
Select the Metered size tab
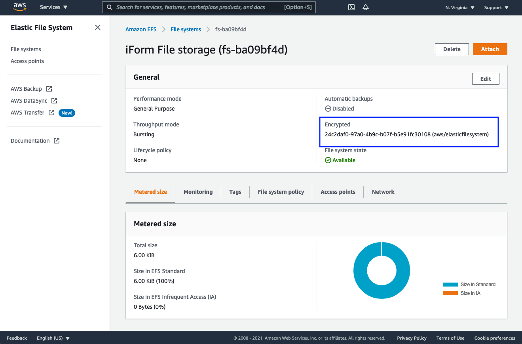tap(150, 192)
